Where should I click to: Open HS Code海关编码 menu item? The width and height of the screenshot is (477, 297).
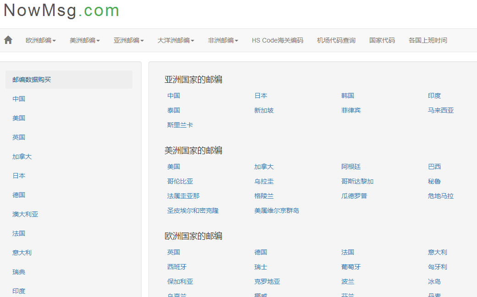(277, 40)
